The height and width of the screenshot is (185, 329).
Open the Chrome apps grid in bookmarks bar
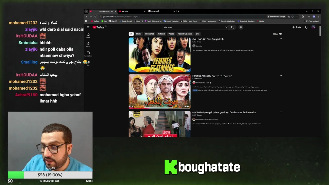pyautogui.click(x=86, y=21)
